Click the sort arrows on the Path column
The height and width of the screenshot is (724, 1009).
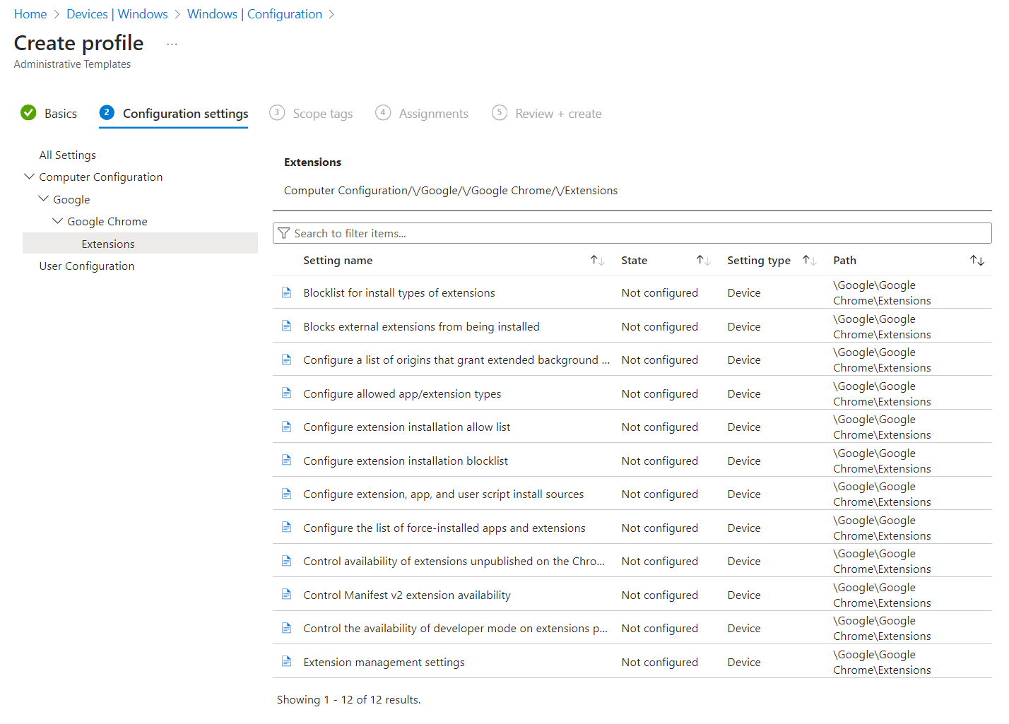(x=977, y=260)
